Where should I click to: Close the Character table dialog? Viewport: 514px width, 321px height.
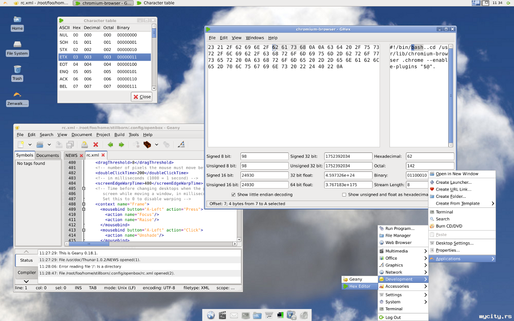click(142, 97)
